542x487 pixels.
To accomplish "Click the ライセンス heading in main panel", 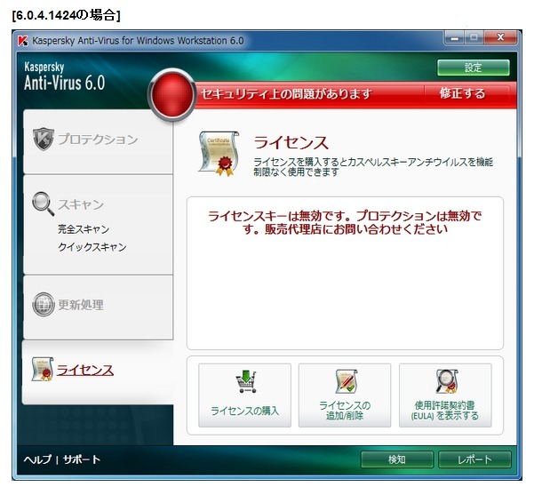I will 291,143.
